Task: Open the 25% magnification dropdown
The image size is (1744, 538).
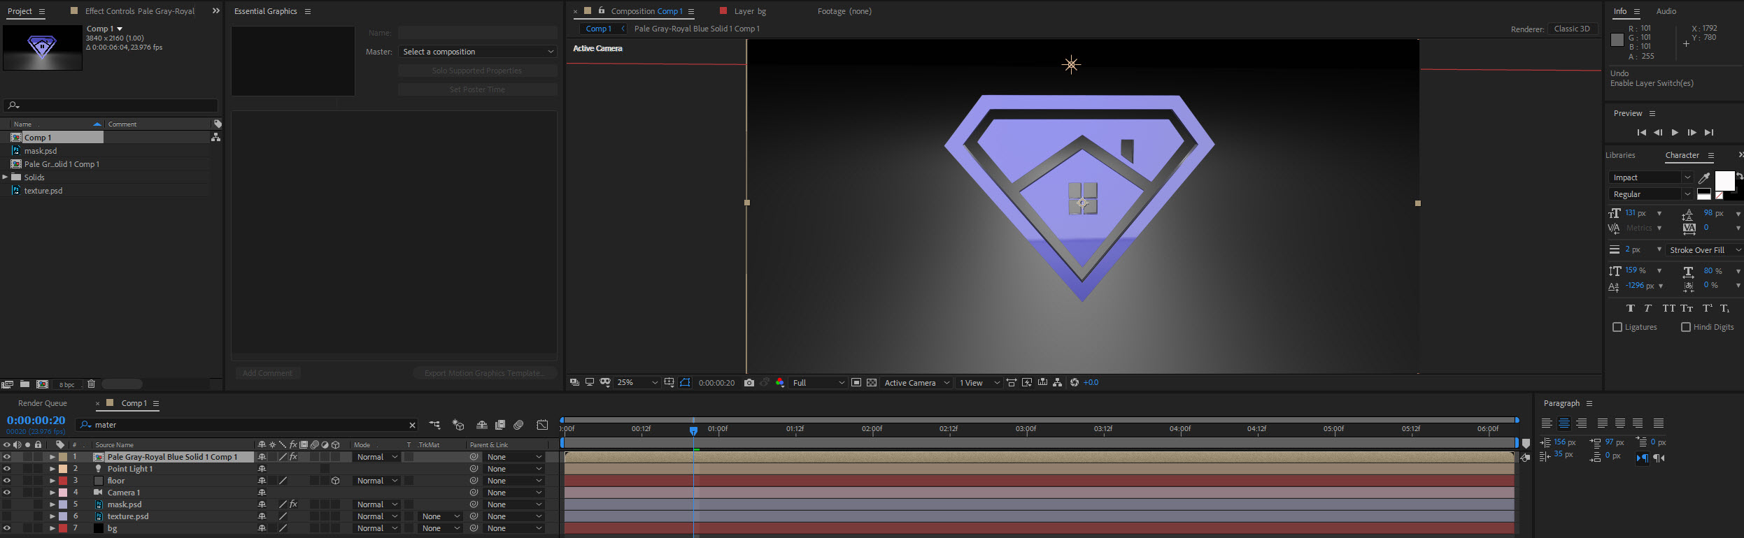Action: coord(637,383)
